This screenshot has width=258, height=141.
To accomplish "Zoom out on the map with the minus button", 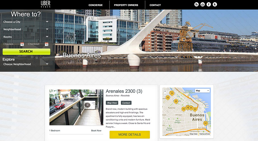I will pyautogui.click(x=165, y=94).
